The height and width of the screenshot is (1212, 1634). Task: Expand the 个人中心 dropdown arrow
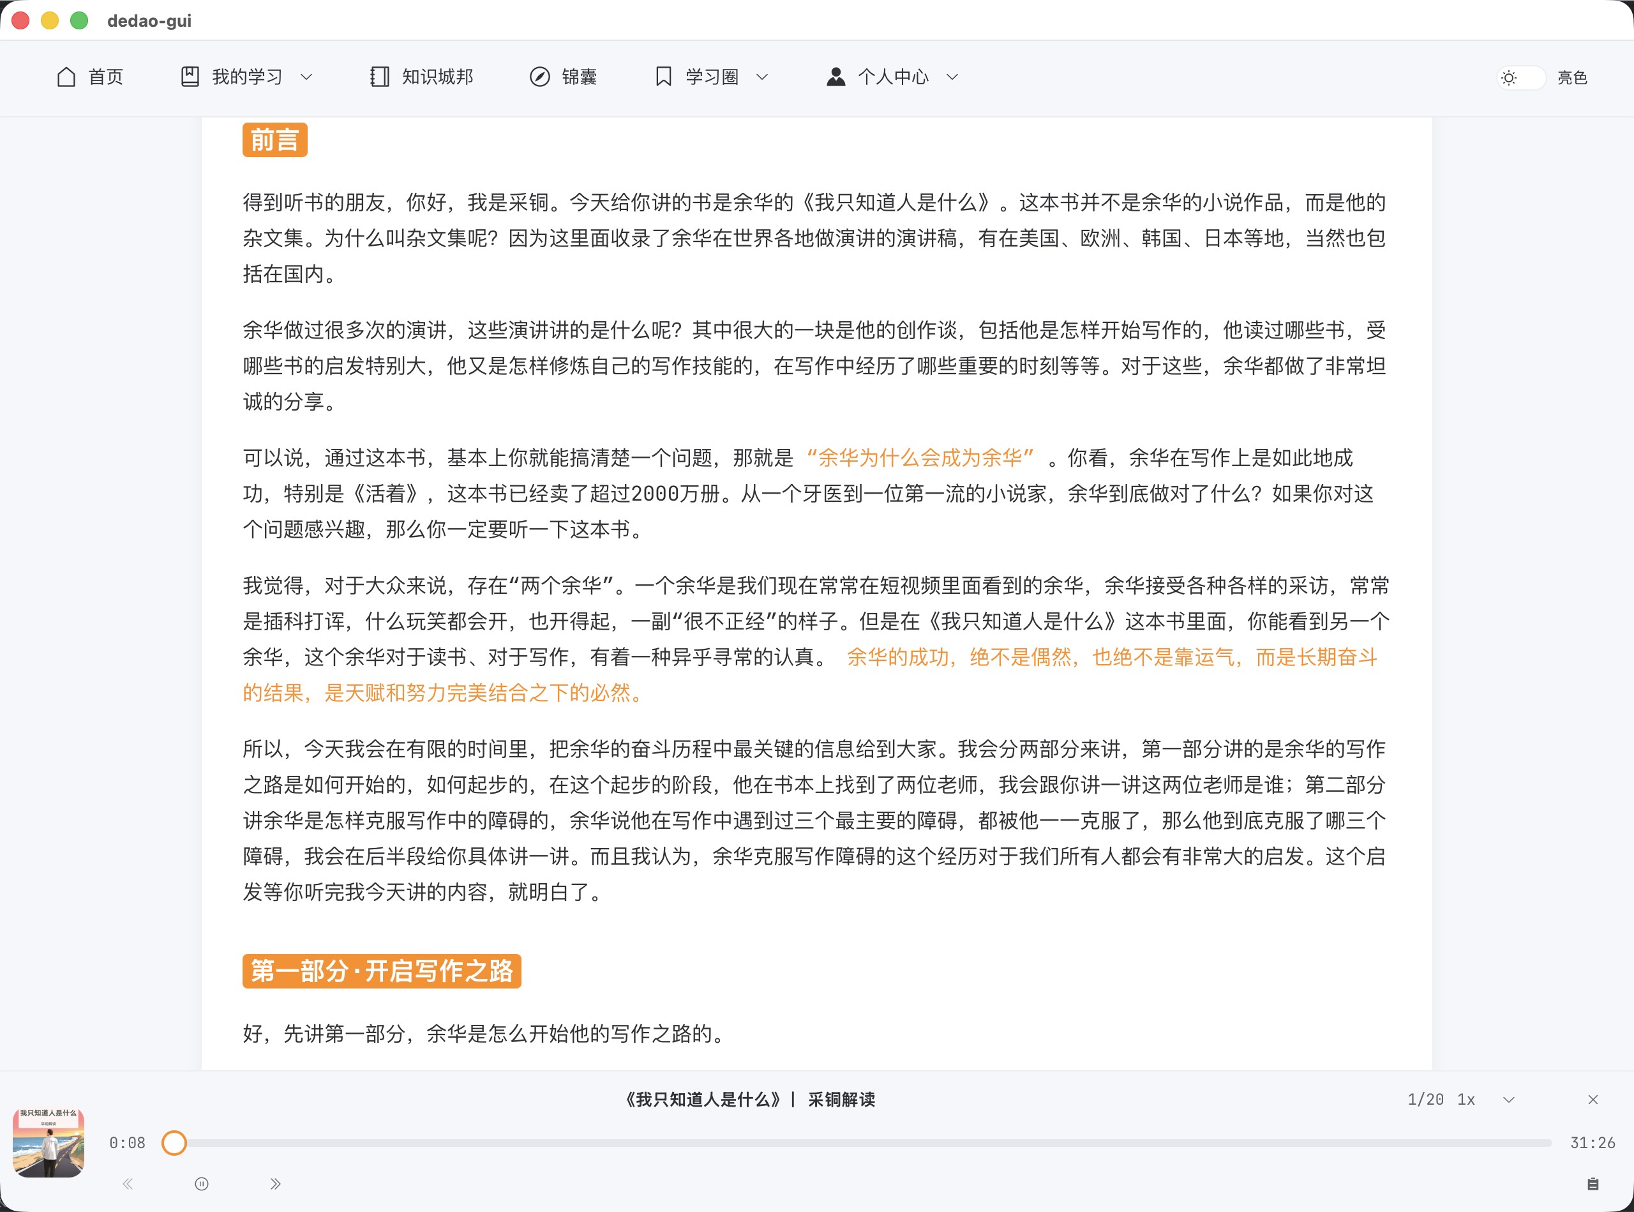[952, 77]
